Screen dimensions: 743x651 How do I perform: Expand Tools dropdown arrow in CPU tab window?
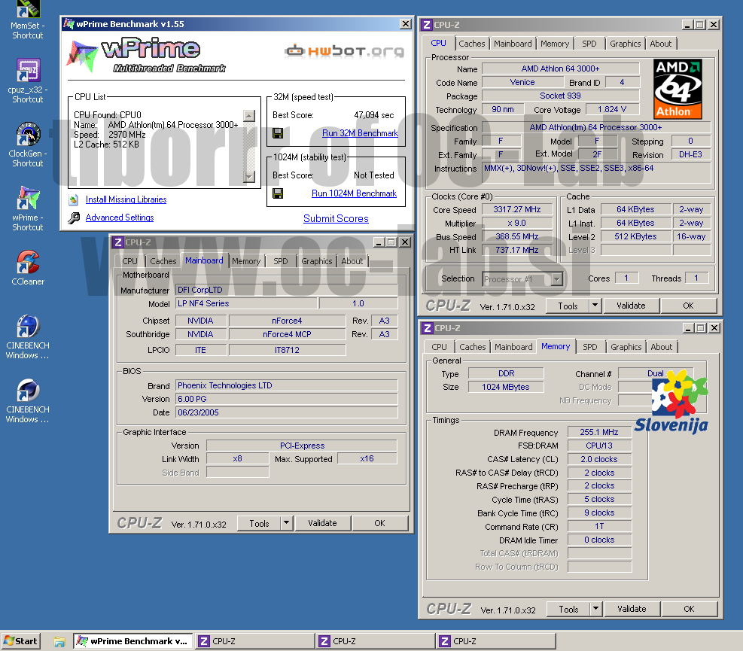tap(595, 306)
